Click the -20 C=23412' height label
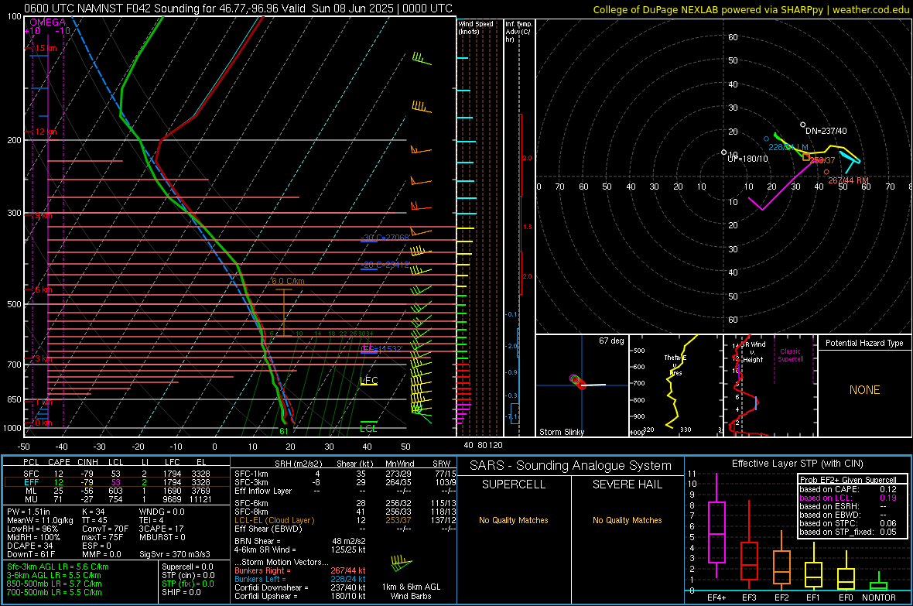This screenshot has width=913, height=606. [385, 265]
